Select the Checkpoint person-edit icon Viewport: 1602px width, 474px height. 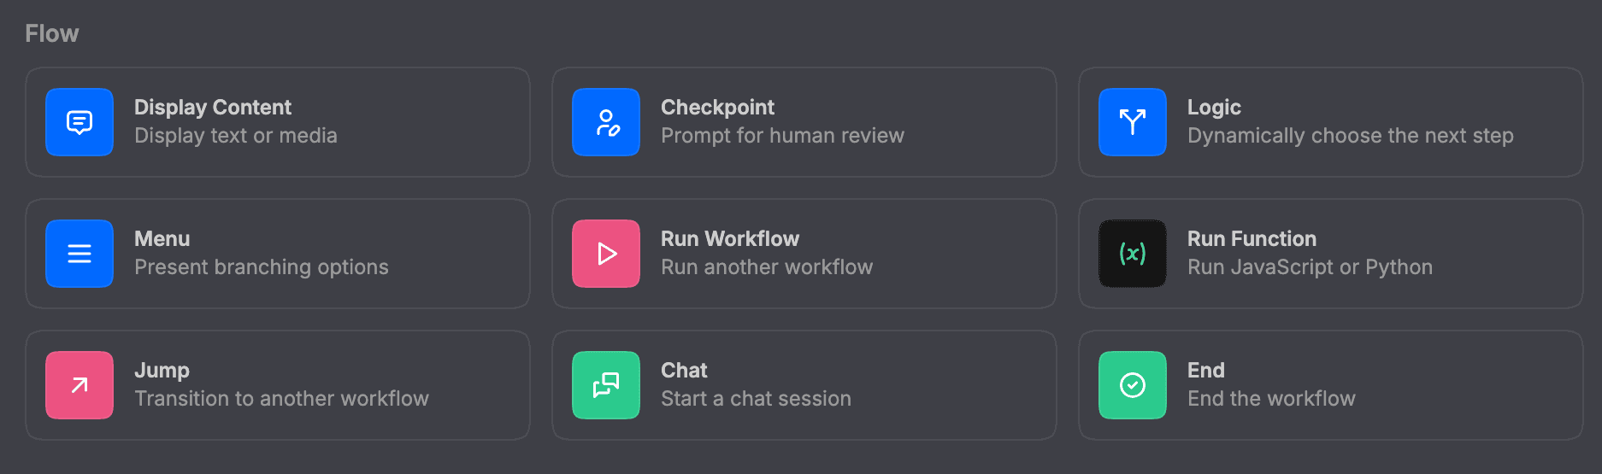point(606,122)
